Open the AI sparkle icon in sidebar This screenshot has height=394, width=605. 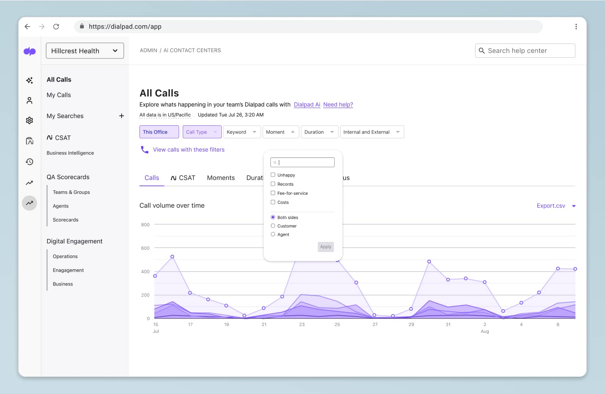[30, 80]
